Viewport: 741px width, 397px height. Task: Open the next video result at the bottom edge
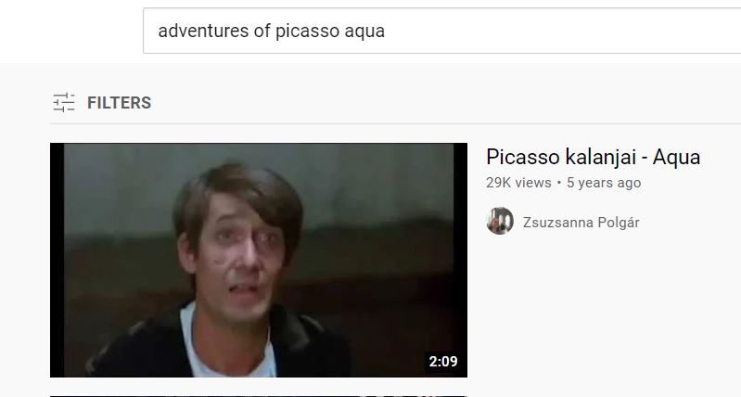259,396
